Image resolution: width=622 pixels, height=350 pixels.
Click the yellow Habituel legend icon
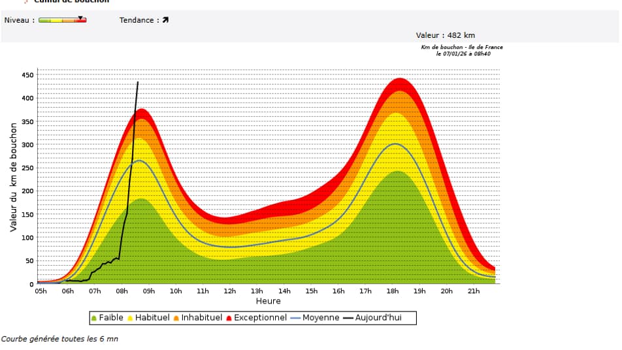[131, 318]
